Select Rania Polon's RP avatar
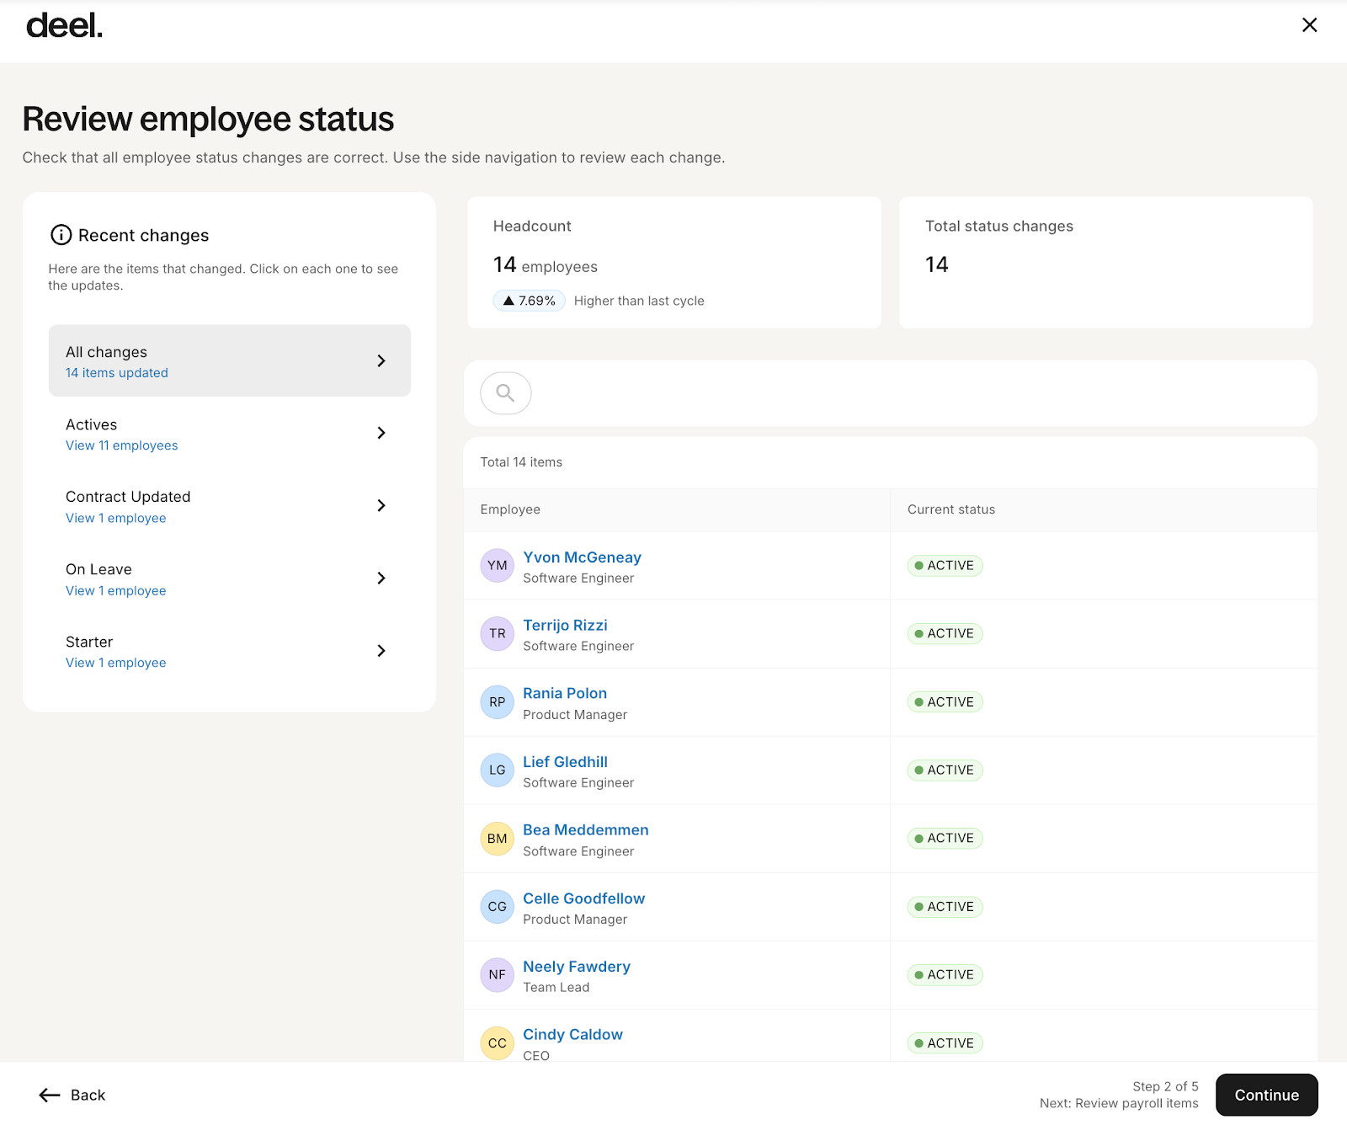Viewport: 1347px width, 1125px height. [497, 701]
